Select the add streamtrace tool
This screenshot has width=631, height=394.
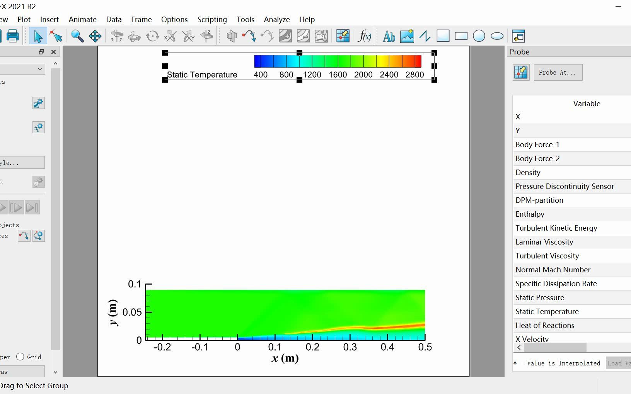[249, 36]
